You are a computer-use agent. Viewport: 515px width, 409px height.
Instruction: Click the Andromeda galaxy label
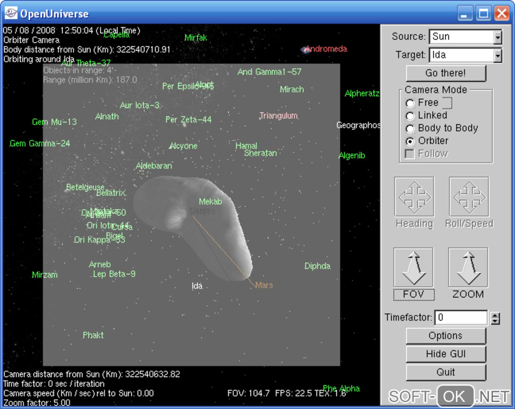coord(326,49)
